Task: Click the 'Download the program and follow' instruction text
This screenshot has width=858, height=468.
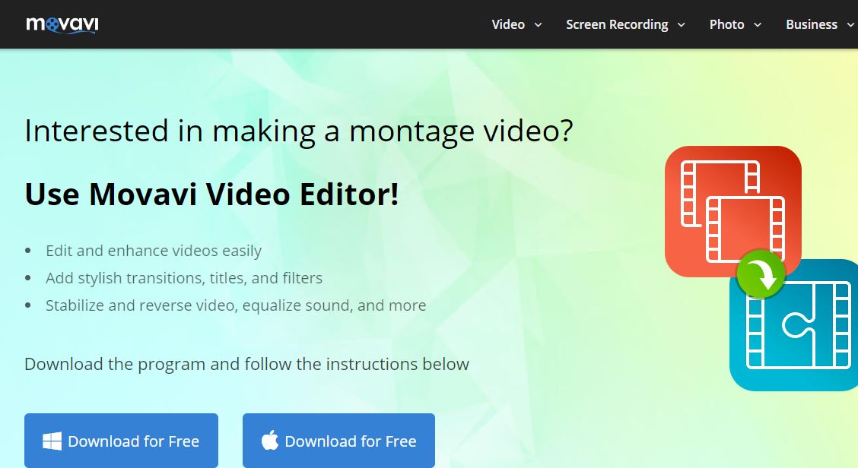Action: [x=246, y=364]
